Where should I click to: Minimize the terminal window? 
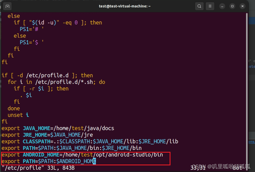(222, 6)
